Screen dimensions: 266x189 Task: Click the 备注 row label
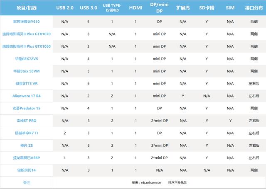pos(27,182)
